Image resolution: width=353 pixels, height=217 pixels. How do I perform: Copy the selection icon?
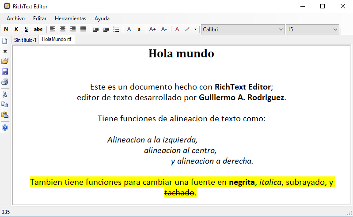point(5,105)
